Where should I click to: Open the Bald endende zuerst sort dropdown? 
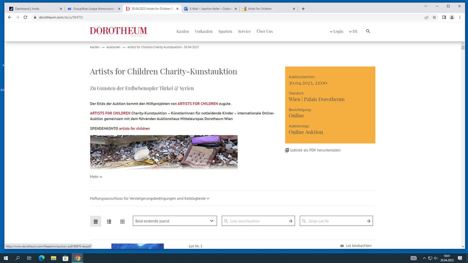175,221
